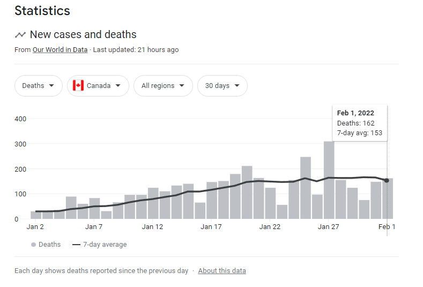This screenshot has width=423, height=287.
Task: Click the Jan 7 x-axis label
Action: tap(94, 227)
